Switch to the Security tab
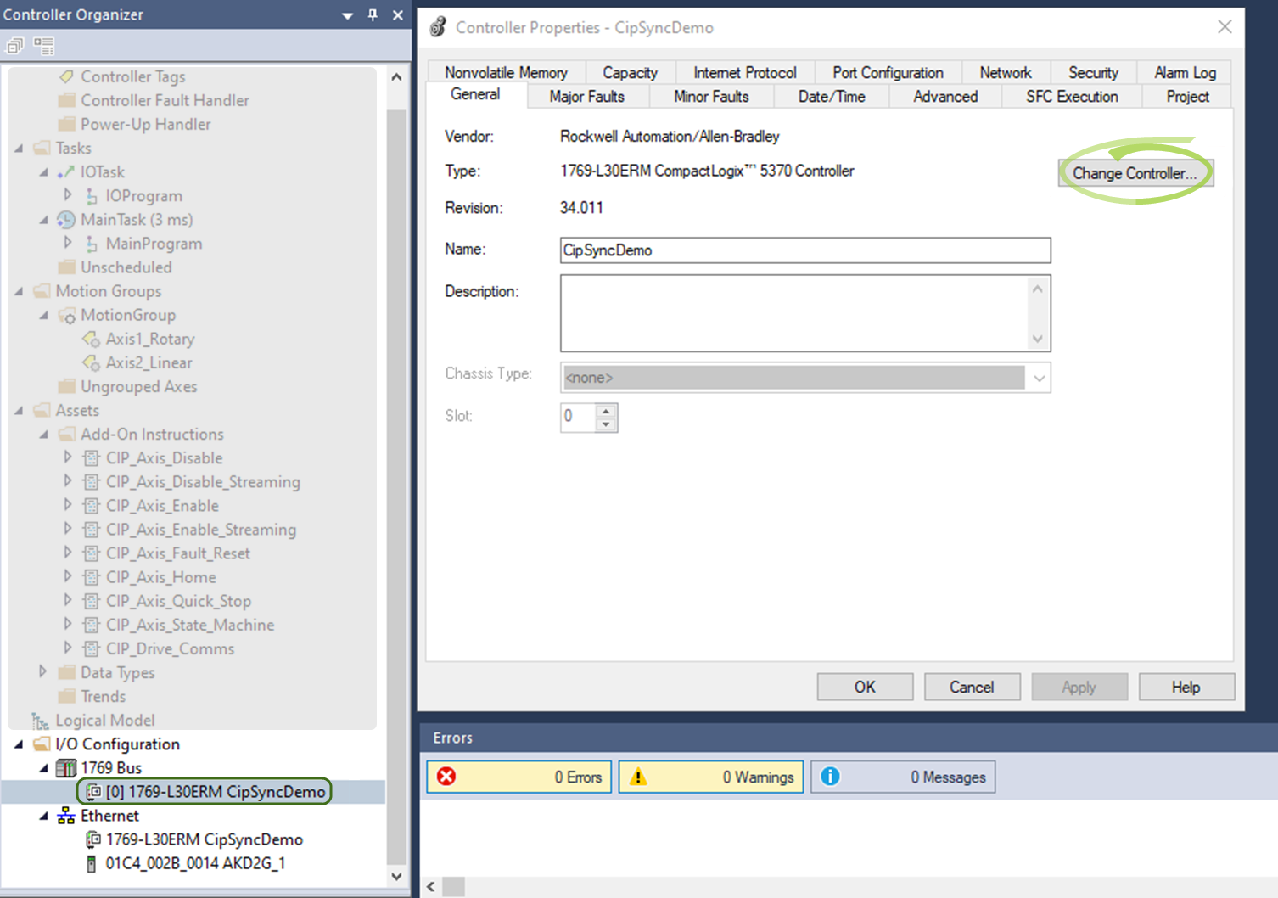Screen dimensions: 1278x898 click(1093, 72)
